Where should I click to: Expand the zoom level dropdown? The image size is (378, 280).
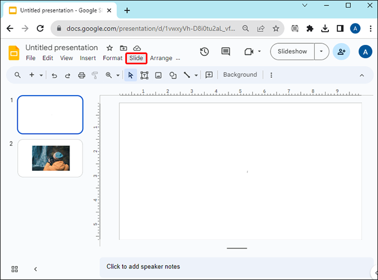tap(118, 75)
